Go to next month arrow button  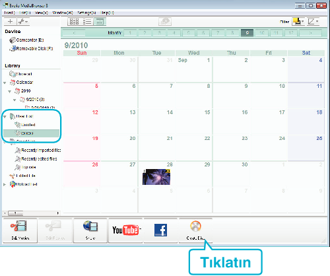click(x=310, y=33)
